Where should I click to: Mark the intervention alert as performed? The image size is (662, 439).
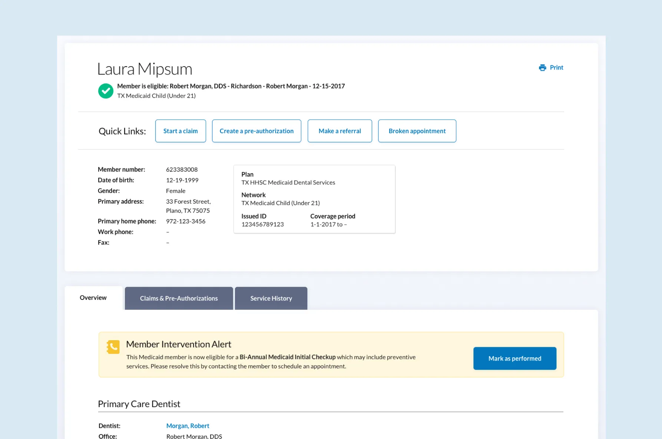[x=514, y=358]
